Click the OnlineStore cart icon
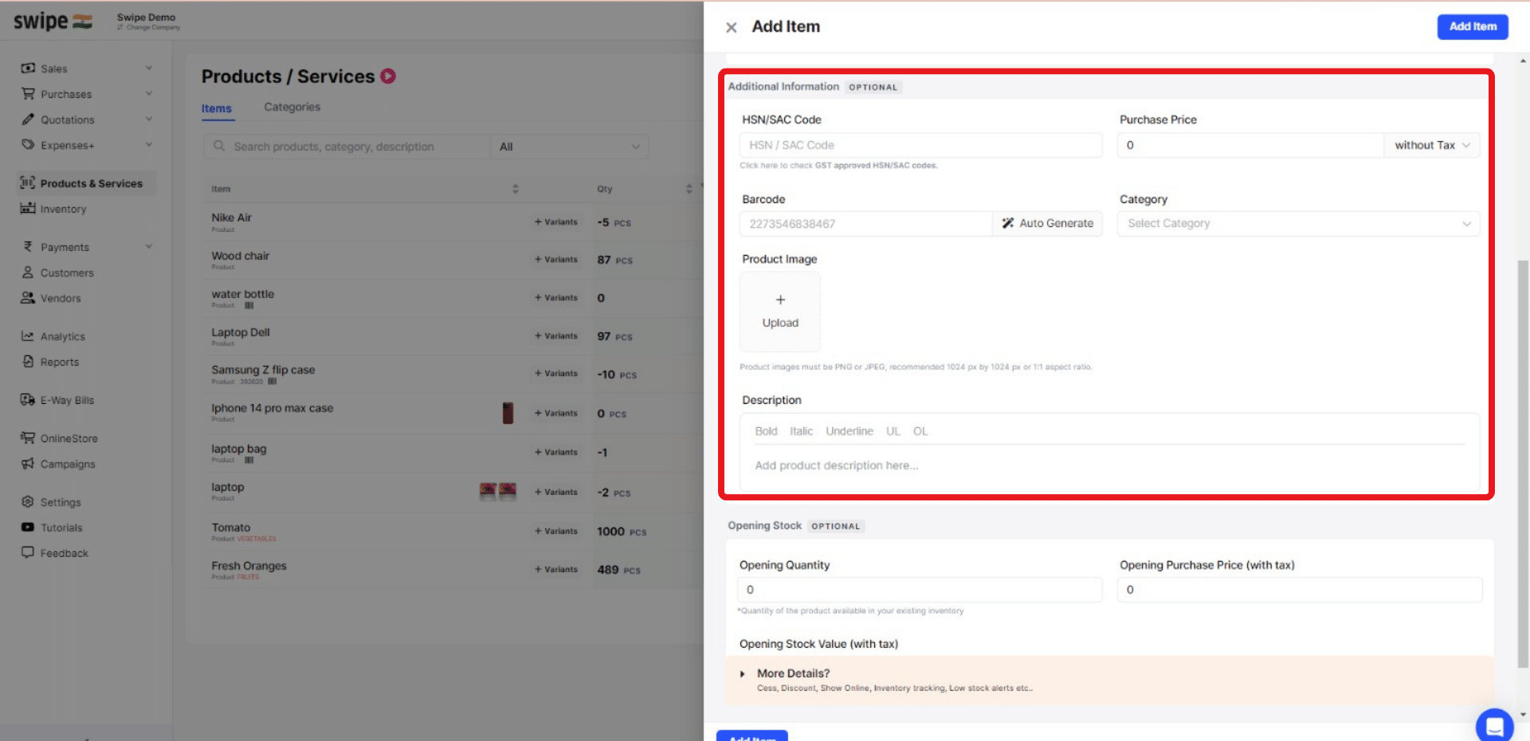The height and width of the screenshot is (741, 1530). pyautogui.click(x=28, y=438)
